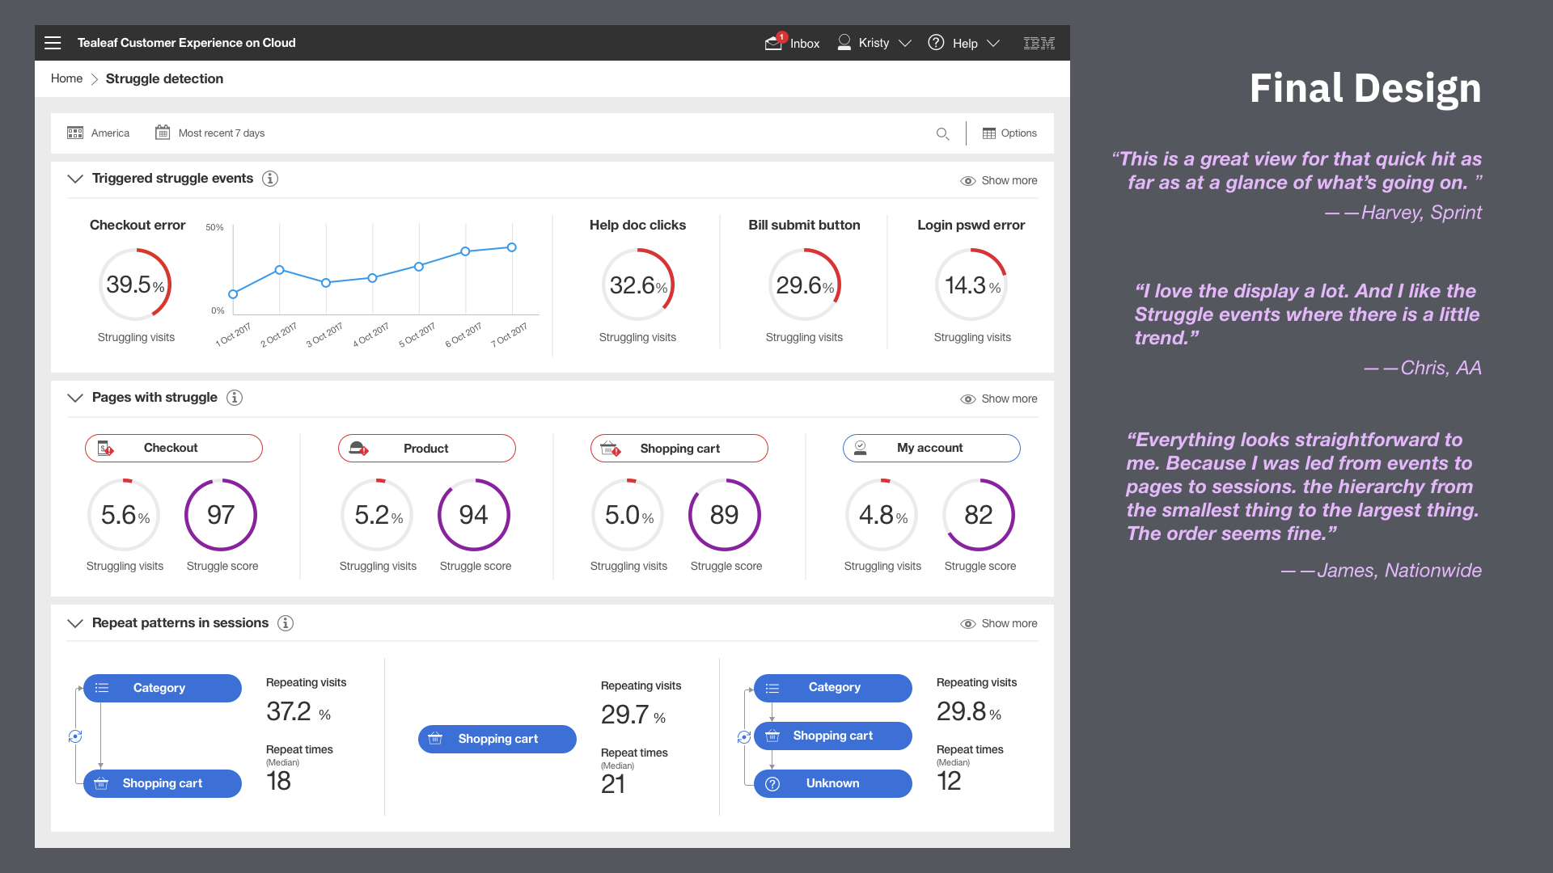
Task: Toggle Show more for Pages with struggle
Action: pyautogui.click(x=998, y=399)
